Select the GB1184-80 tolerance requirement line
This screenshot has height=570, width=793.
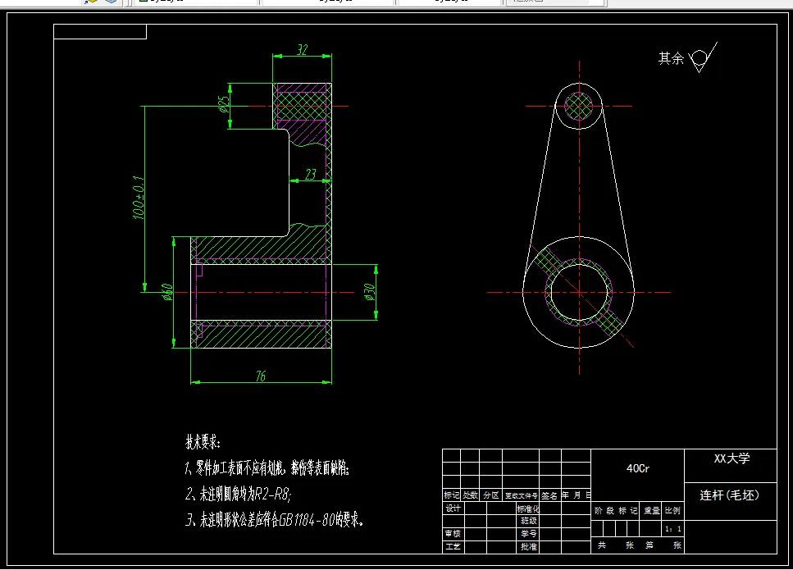tap(274, 519)
